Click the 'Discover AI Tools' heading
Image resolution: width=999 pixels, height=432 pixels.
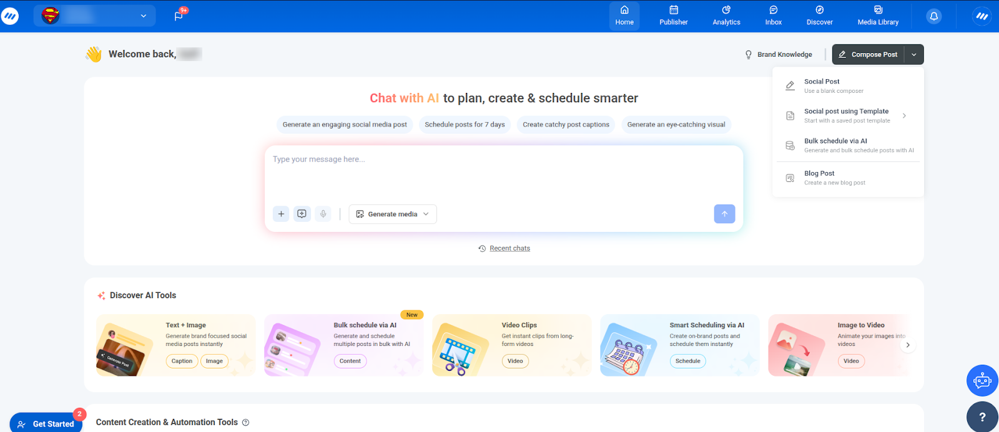(143, 295)
